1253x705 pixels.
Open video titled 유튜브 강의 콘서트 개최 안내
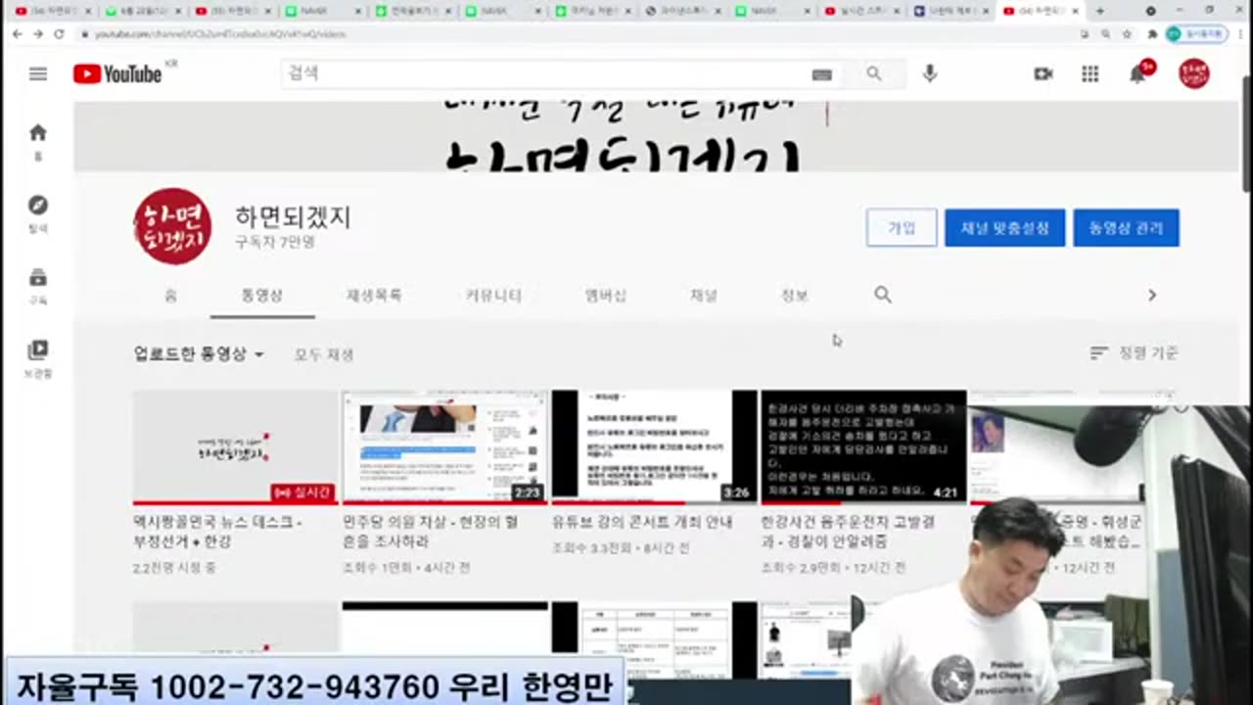tap(642, 523)
